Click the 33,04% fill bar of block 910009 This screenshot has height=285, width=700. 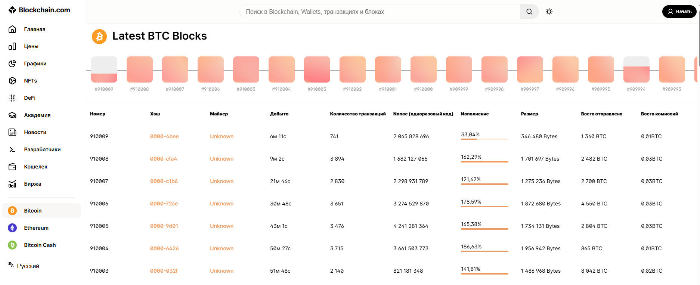[484, 139]
